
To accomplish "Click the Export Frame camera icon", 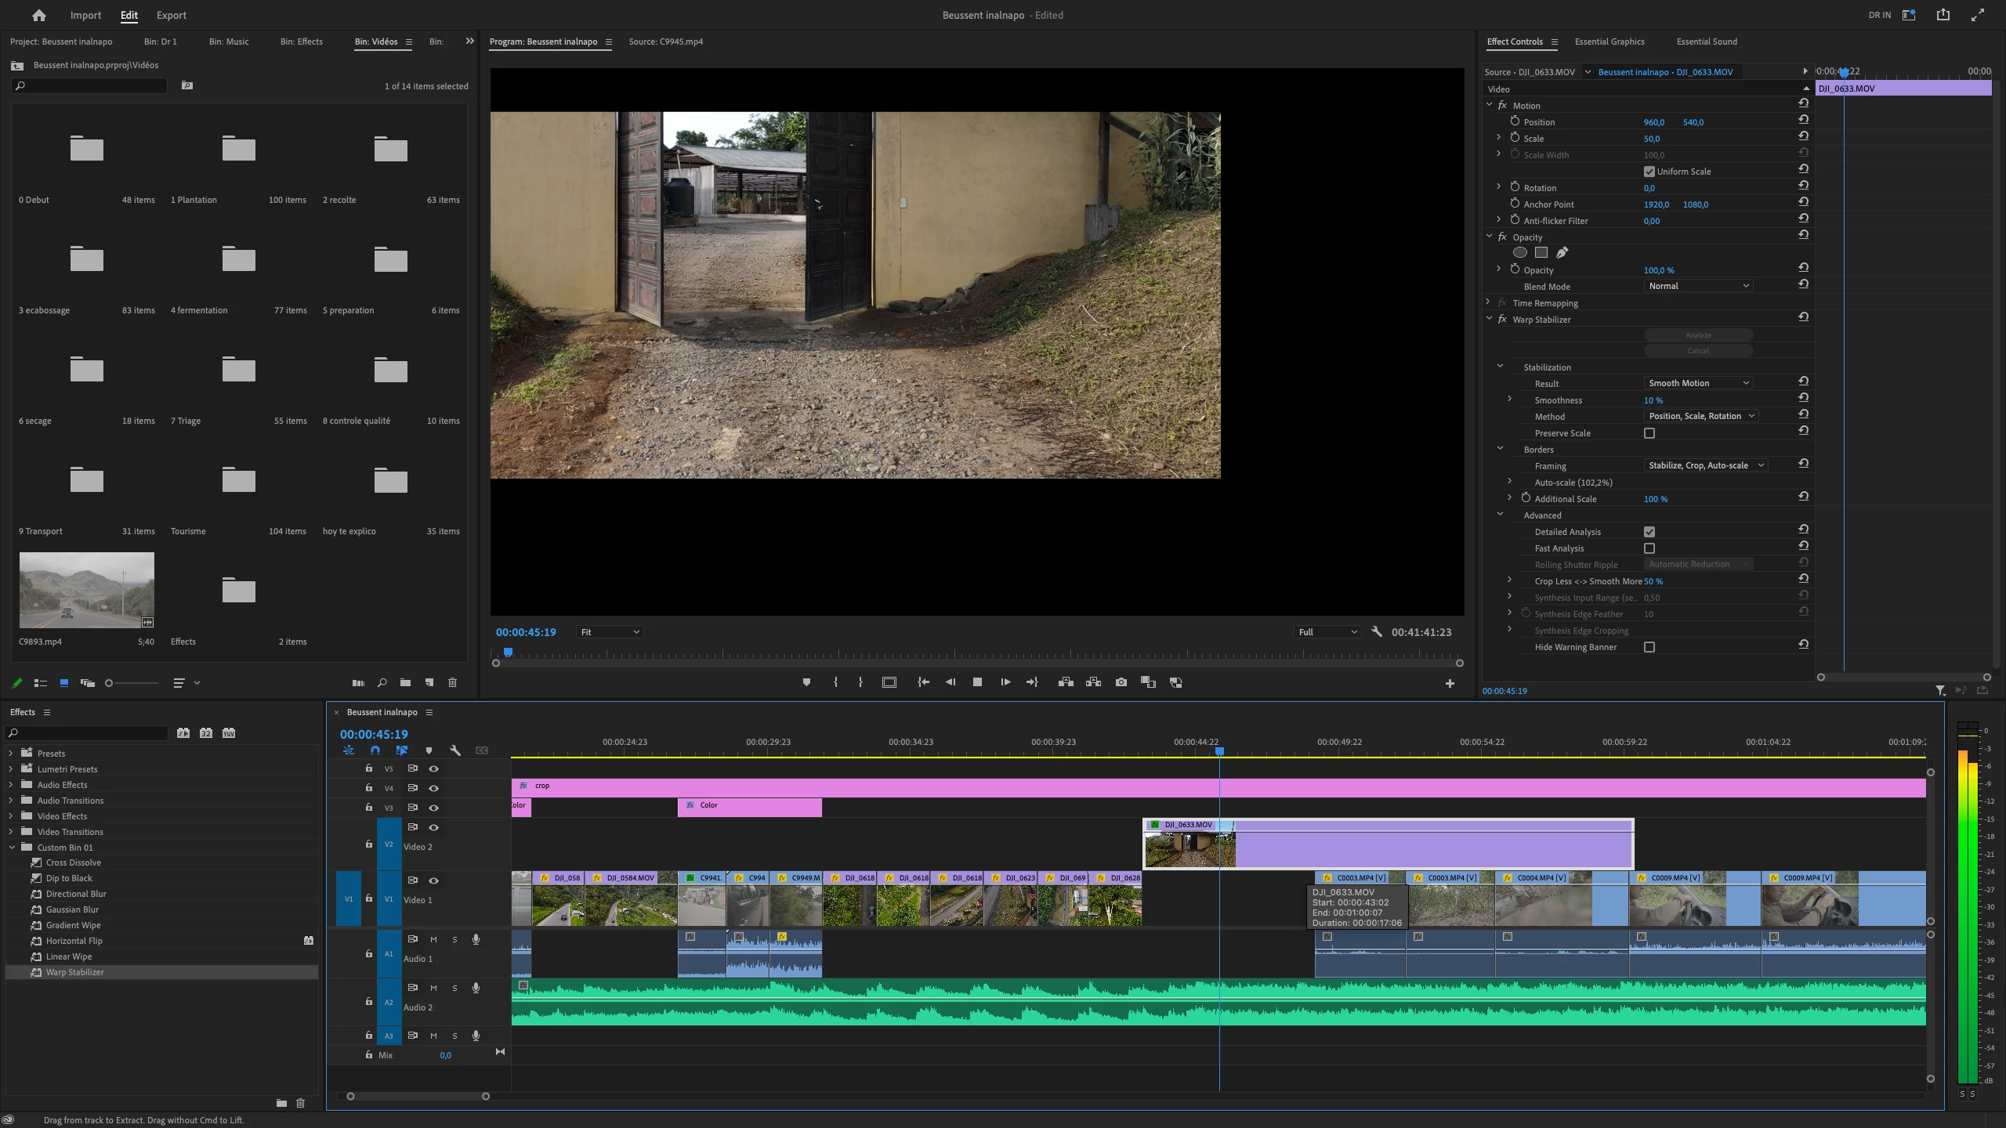I will tap(1121, 682).
